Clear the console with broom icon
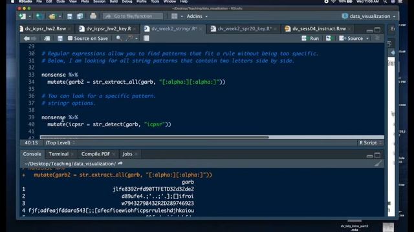Screen dimensions: 414x232 point(378,164)
